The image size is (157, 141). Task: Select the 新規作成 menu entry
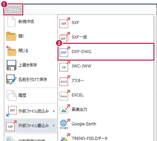[26, 22]
